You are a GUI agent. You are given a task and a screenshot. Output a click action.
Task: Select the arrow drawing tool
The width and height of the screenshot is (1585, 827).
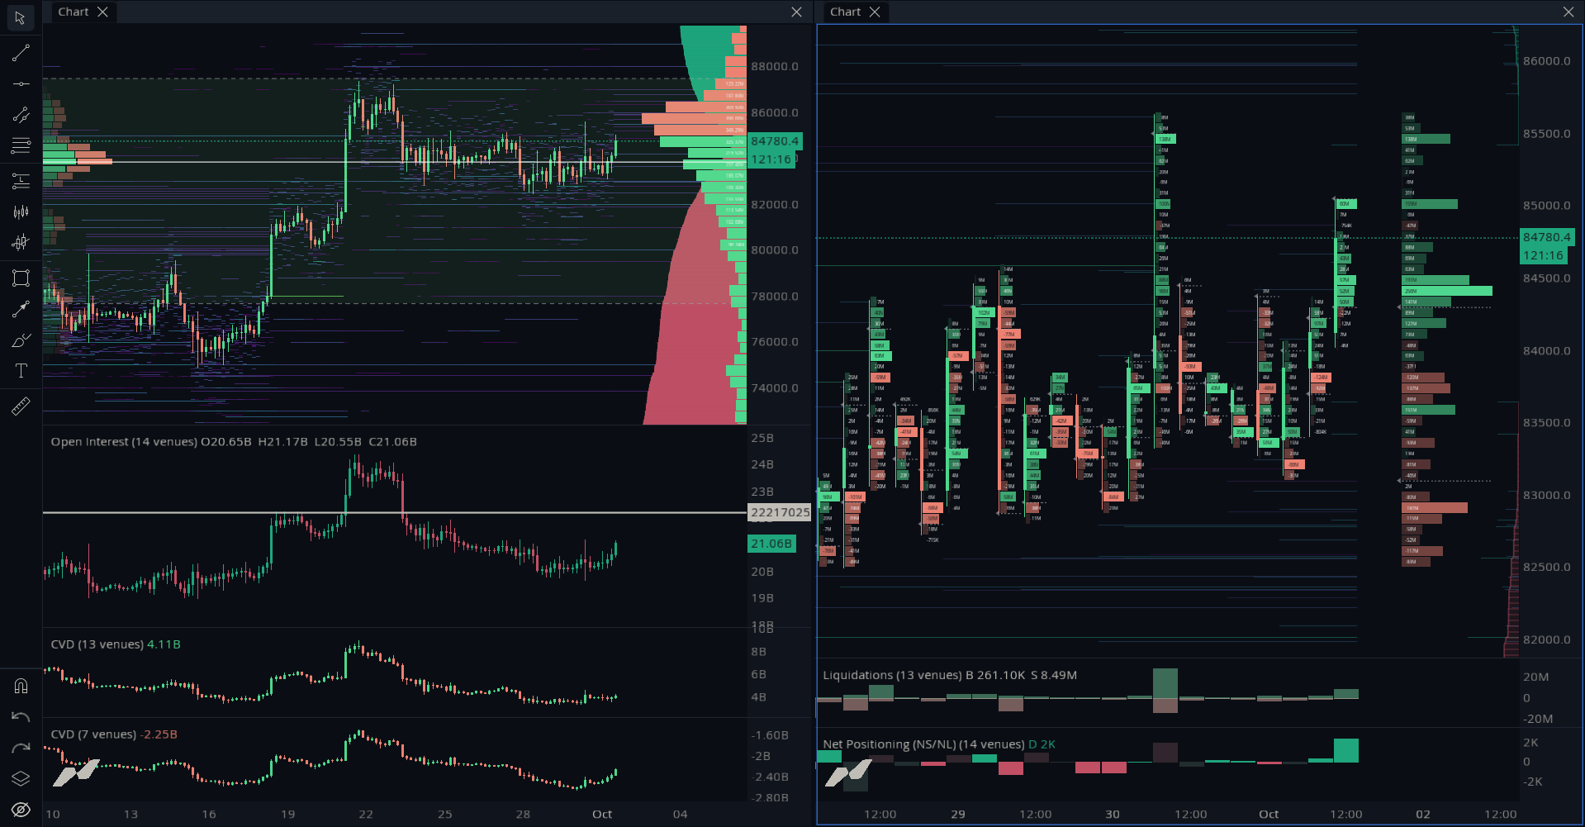(21, 309)
